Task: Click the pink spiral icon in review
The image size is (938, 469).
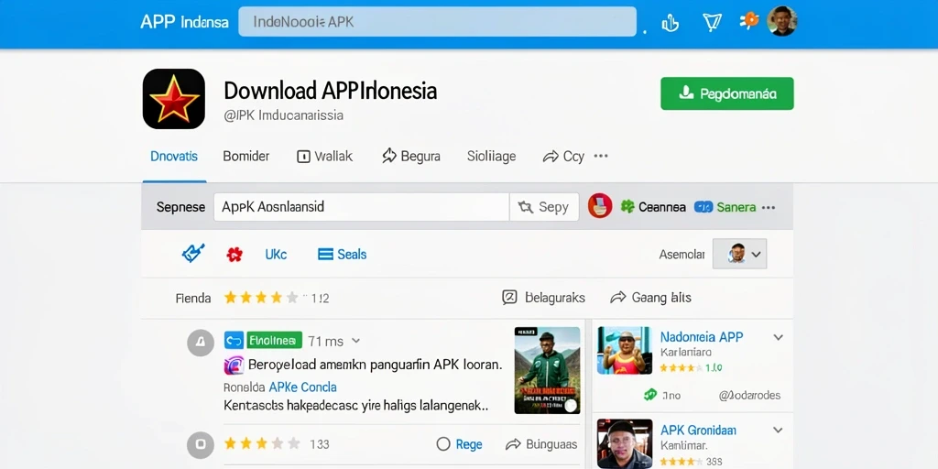Action: 234,365
